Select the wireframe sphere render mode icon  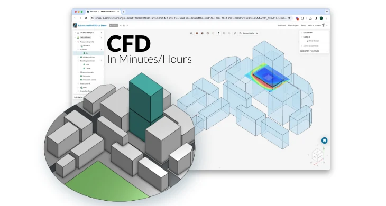[x=207, y=33]
